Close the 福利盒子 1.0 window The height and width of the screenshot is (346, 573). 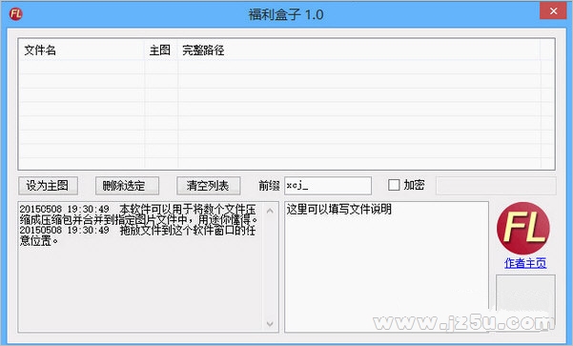point(553,10)
